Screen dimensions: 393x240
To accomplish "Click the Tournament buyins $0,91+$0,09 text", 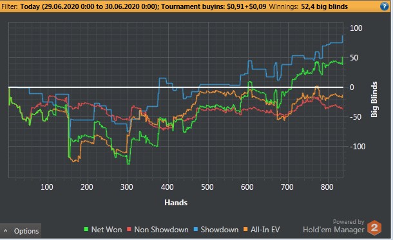I will (213, 6).
